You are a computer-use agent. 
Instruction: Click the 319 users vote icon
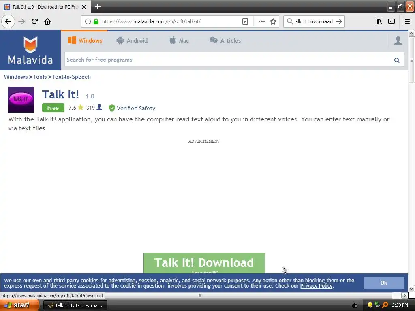tap(99, 107)
